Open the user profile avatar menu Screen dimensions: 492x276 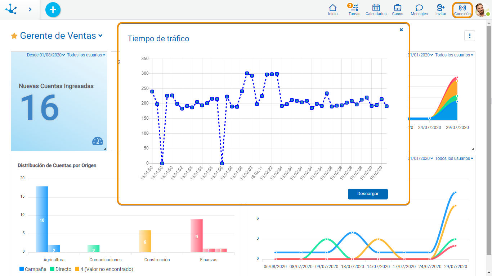coord(481,10)
